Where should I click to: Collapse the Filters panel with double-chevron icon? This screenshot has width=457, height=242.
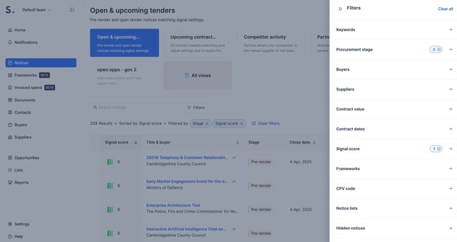(x=340, y=9)
